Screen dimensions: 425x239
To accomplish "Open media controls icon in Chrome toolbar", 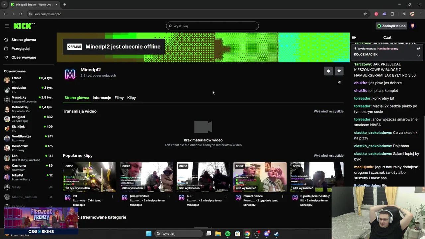I will (404, 14).
